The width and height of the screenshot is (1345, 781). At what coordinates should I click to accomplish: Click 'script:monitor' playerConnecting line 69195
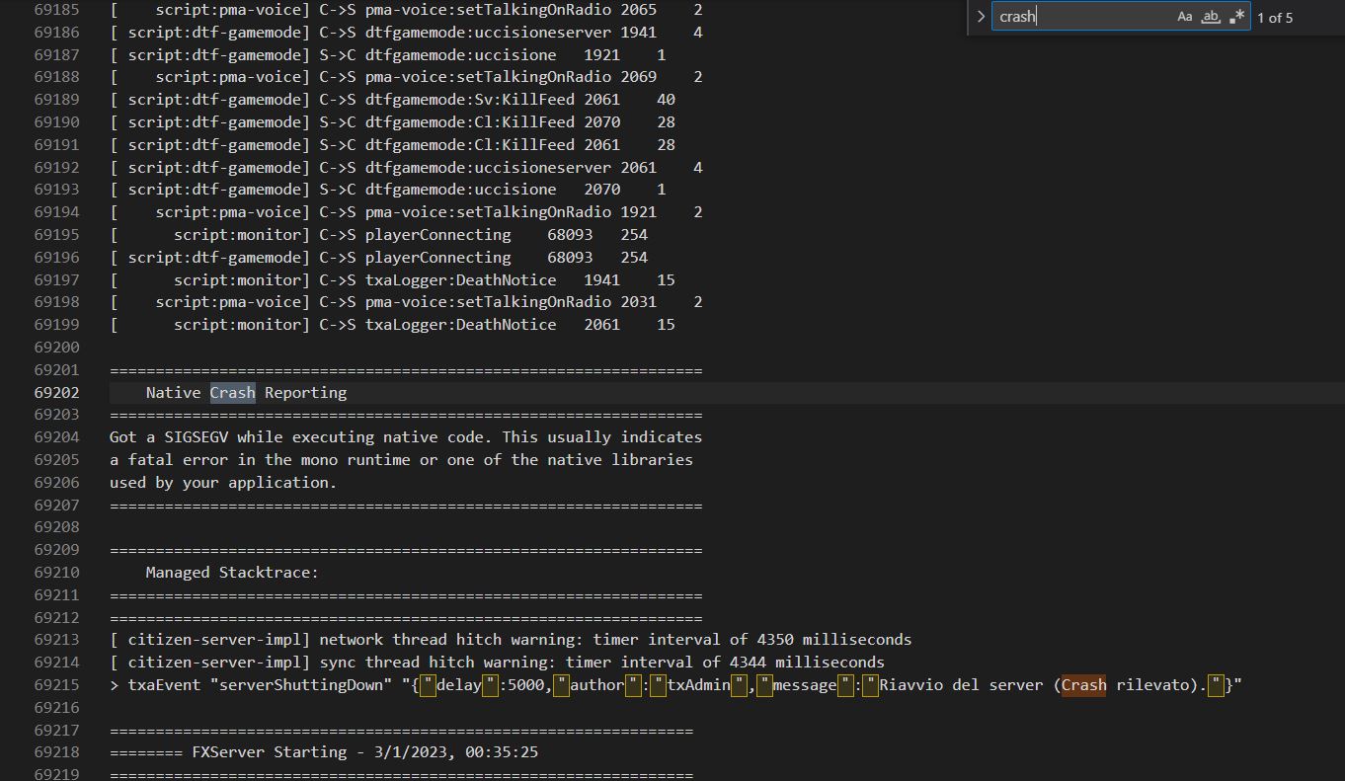click(x=379, y=234)
